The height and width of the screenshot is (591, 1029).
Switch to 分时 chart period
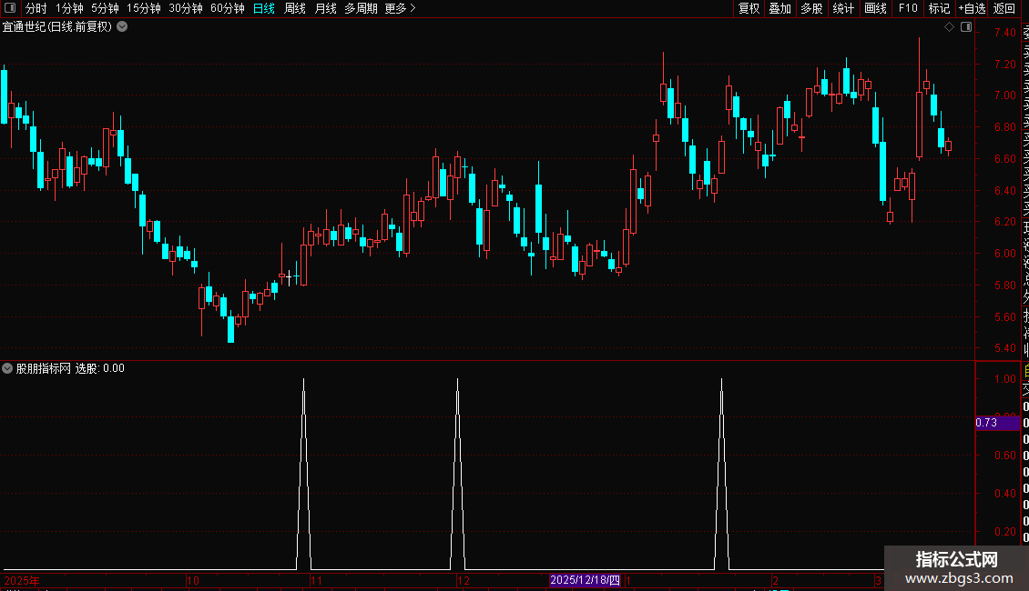click(36, 8)
